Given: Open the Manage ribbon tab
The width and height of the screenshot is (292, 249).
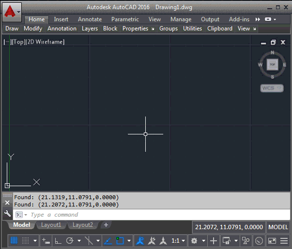Looking at the screenshot, I should tap(181, 19).
